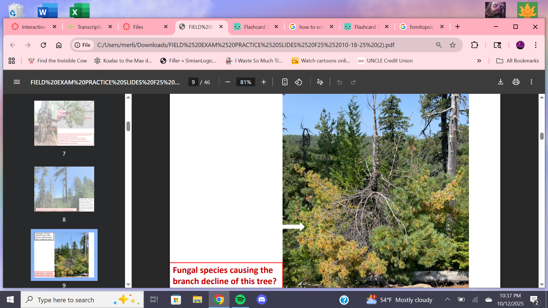Image resolution: width=548 pixels, height=308 pixels.
Task: Expand the hidden bookmarks chevron
Action: click(479, 61)
